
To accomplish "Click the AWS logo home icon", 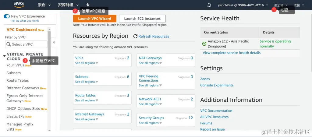I will click(19, 5).
